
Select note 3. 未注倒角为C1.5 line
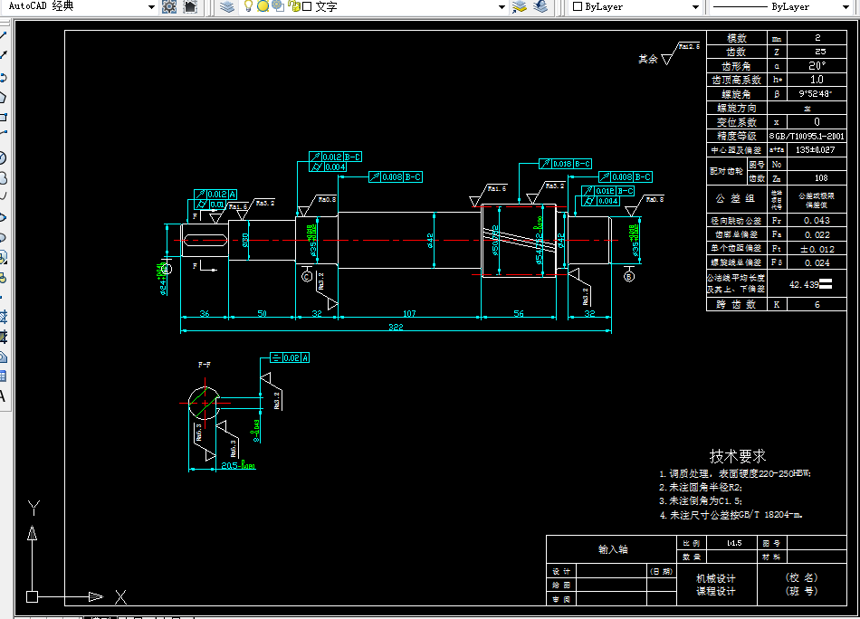[x=701, y=501]
